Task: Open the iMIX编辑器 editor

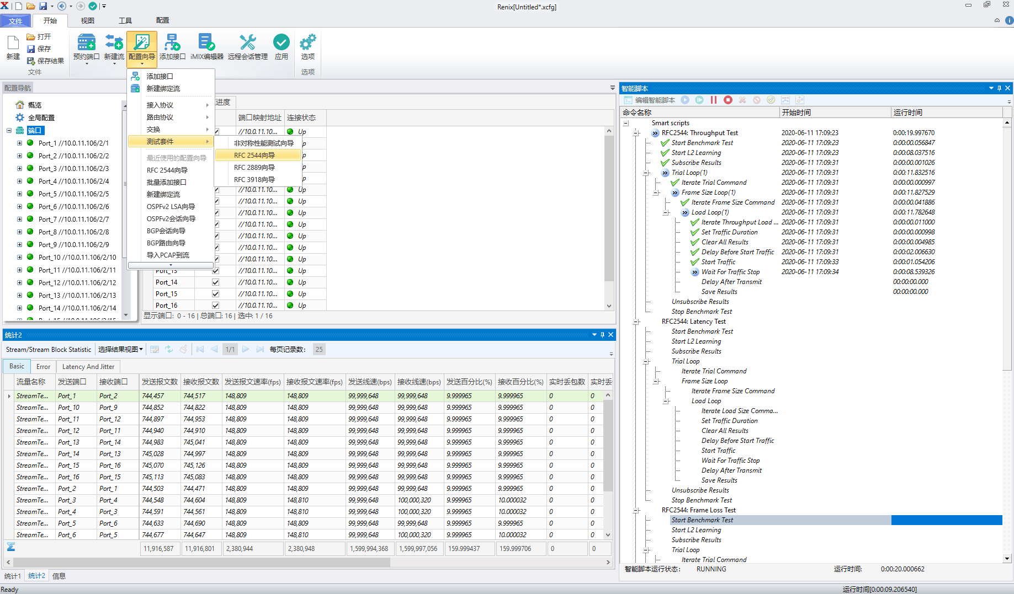Action: pyautogui.click(x=207, y=47)
